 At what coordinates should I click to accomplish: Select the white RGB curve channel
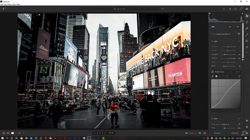tap(216, 76)
